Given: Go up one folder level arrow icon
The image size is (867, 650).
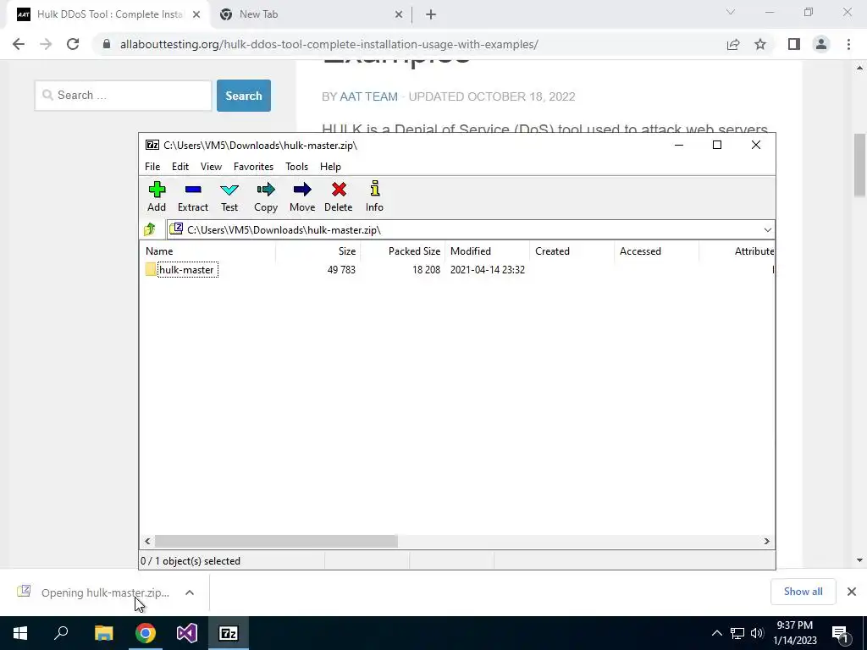Looking at the screenshot, I should point(149,229).
